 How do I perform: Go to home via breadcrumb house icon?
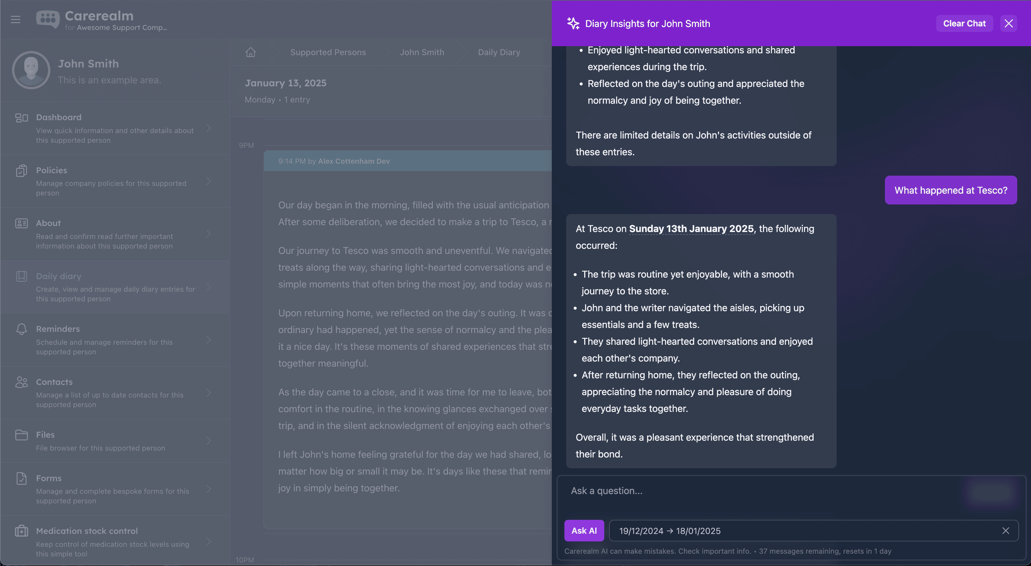coord(250,52)
